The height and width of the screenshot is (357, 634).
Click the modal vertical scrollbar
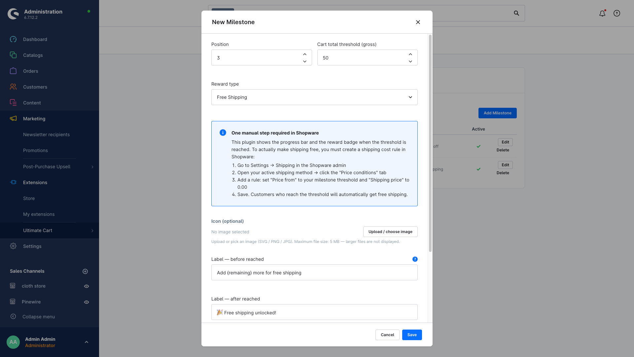click(430, 143)
